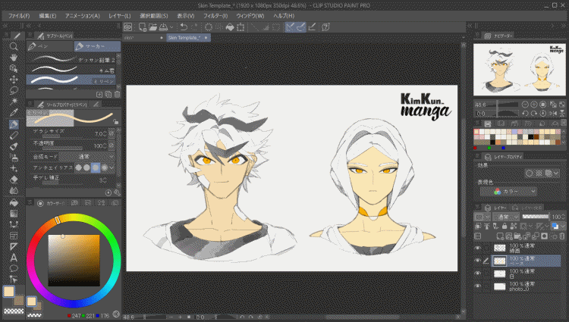Select the Zoom magnifier tool
569x322 pixels.
click(x=14, y=46)
